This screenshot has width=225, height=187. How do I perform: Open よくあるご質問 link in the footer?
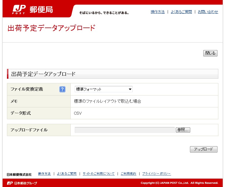[67, 174]
